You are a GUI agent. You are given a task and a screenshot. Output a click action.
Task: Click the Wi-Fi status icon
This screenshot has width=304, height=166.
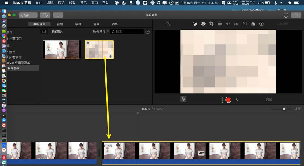[252, 3]
